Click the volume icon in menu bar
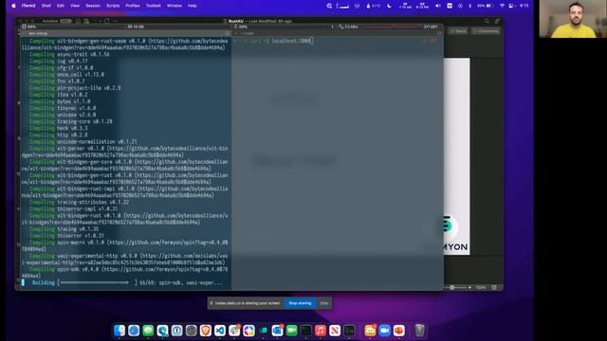 point(438,6)
